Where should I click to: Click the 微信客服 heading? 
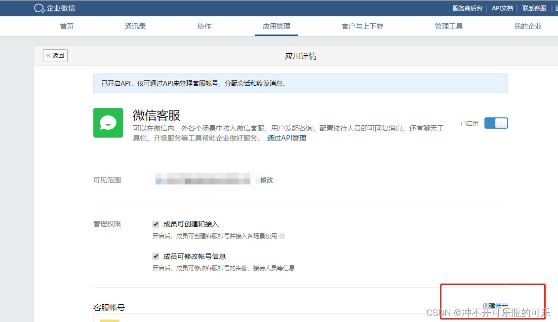tap(157, 115)
